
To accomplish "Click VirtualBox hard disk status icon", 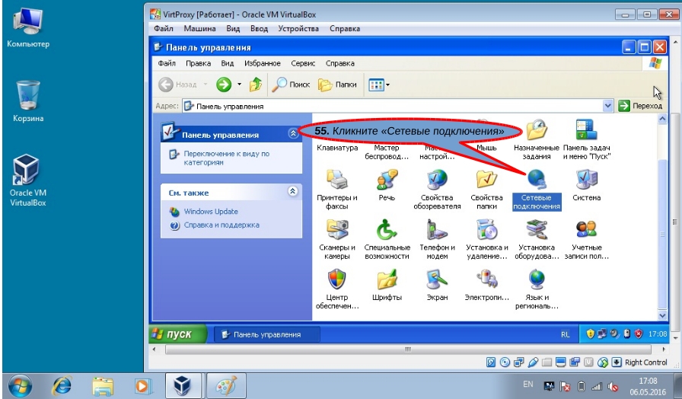I will click(x=491, y=362).
